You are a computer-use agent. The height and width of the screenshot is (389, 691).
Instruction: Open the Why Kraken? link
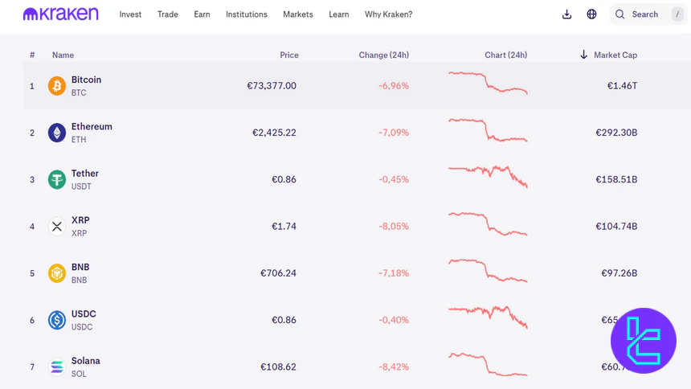(x=389, y=14)
